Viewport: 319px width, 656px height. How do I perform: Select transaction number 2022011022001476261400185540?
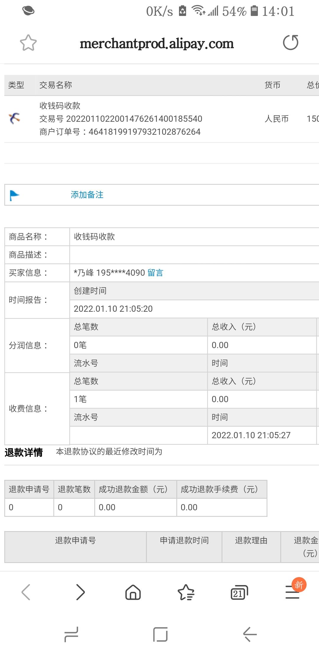click(134, 119)
